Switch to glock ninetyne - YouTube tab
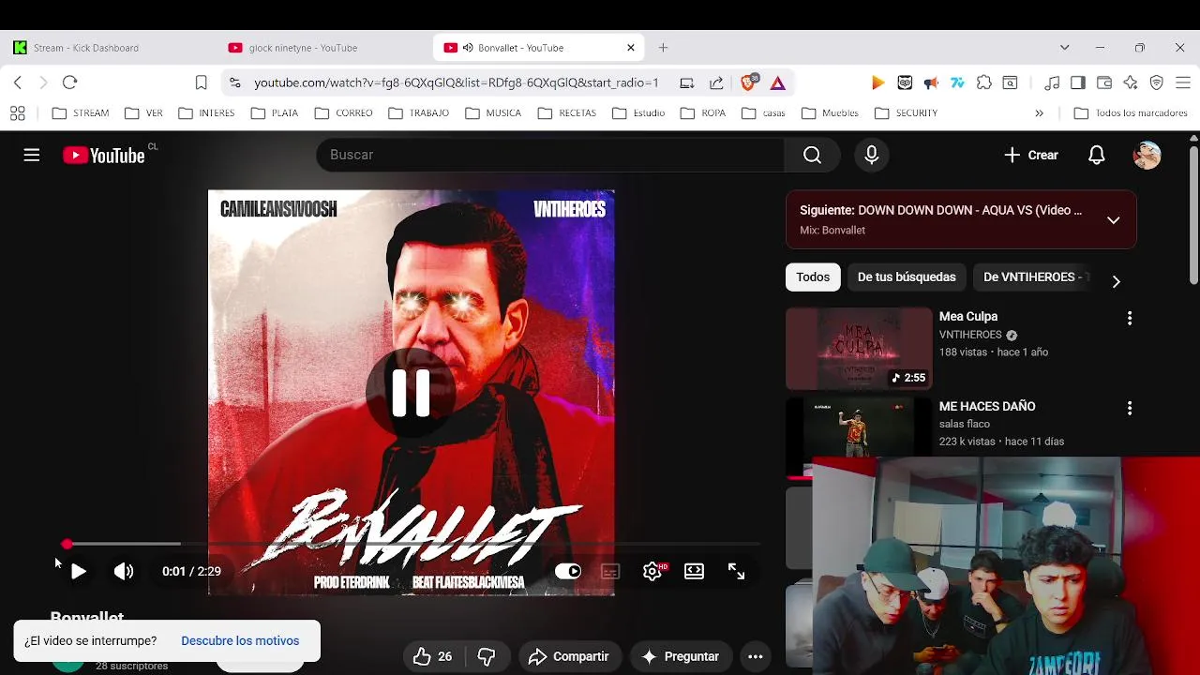Screen dimensions: 1200x675 [x=323, y=48]
